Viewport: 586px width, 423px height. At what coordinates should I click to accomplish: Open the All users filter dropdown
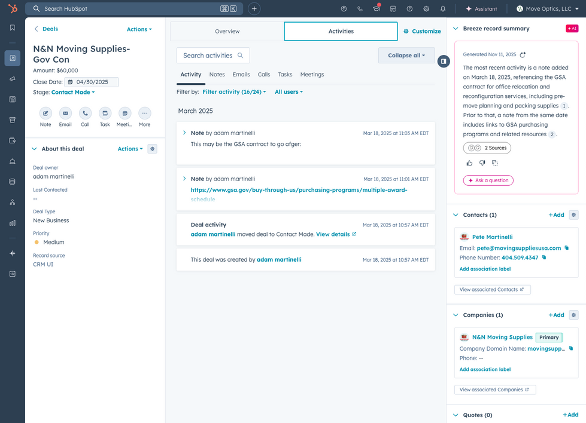[x=289, y=92]
